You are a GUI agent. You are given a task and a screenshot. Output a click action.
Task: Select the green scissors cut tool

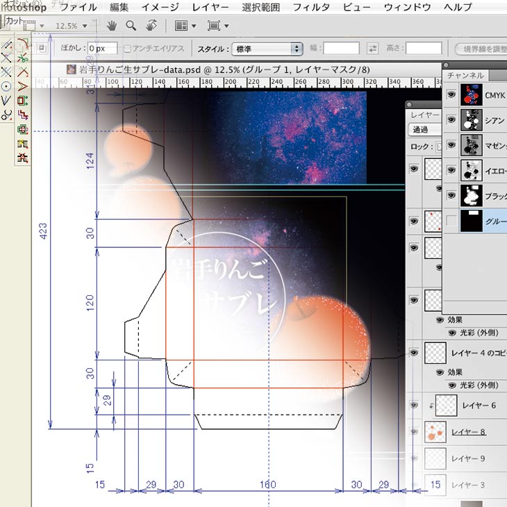(x=23, y=58)
